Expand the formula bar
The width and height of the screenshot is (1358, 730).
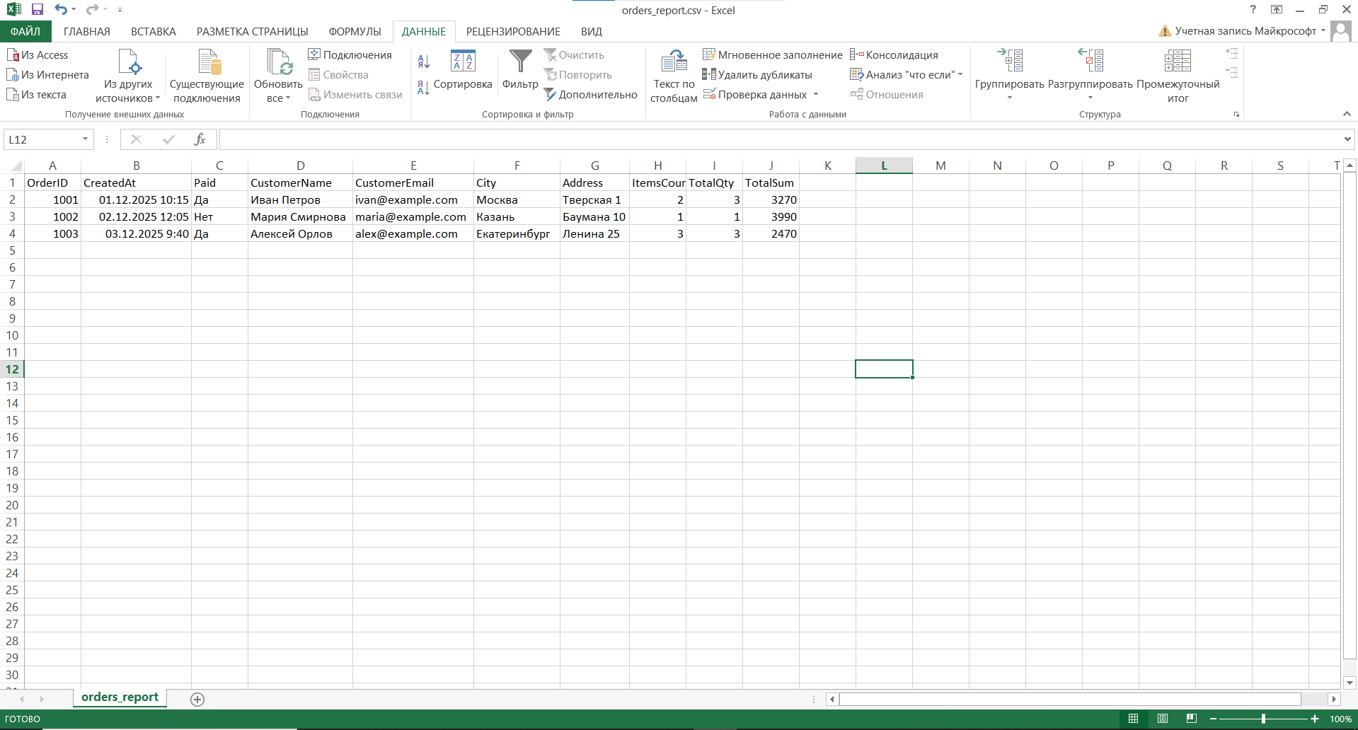coord(1347,139)
